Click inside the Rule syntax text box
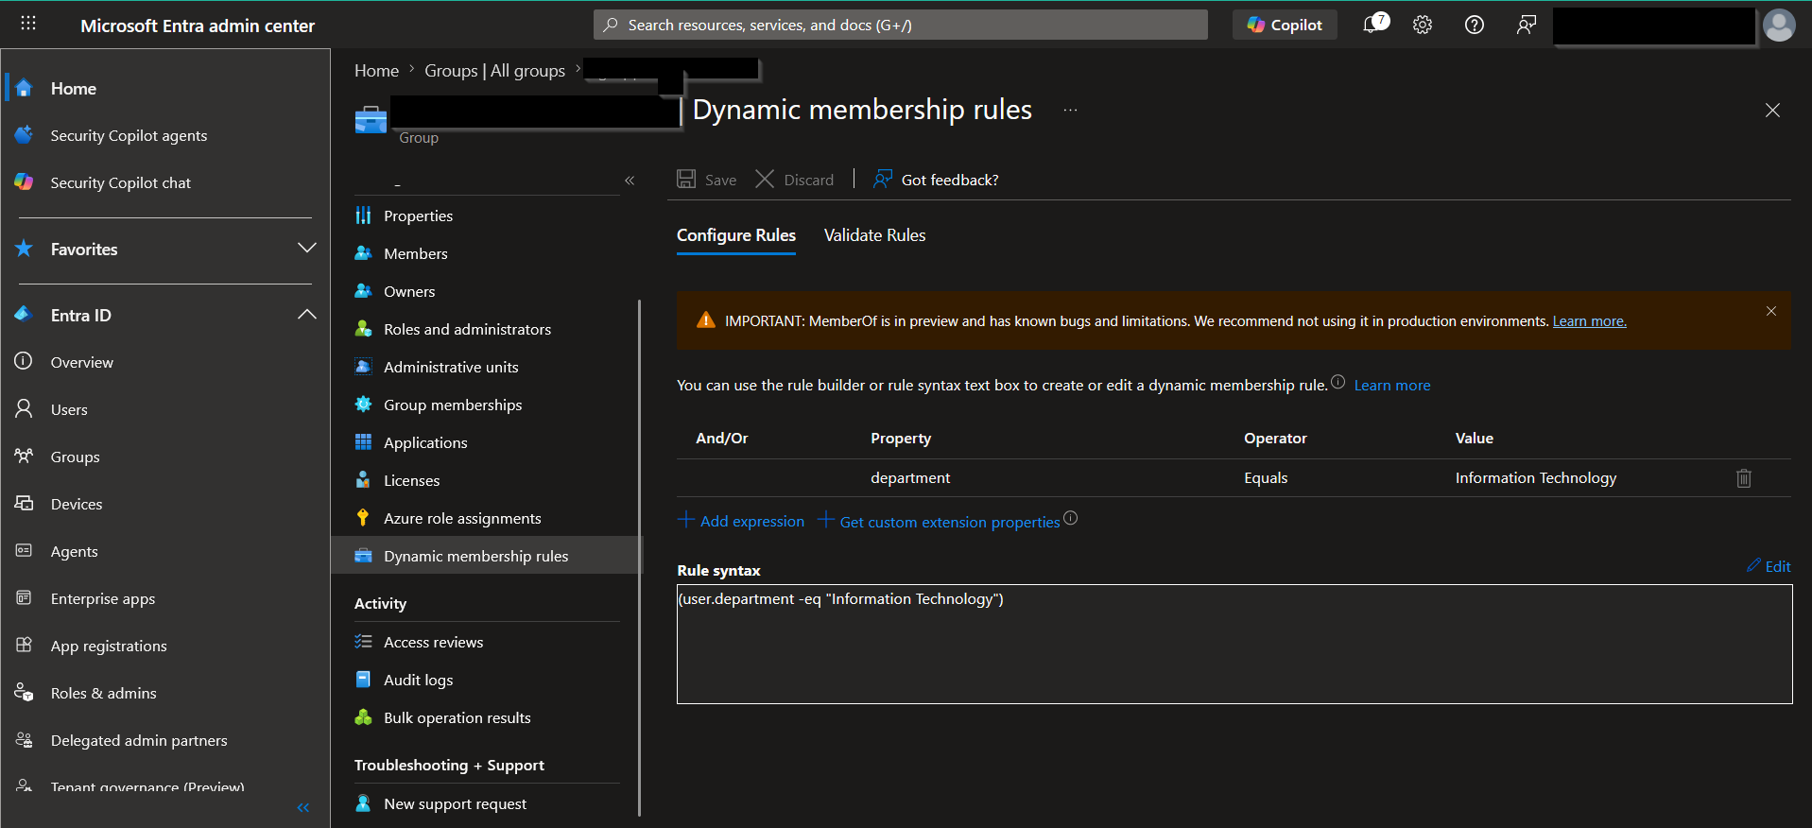Viewport: 1812px width, 828px height. point(1234,644)
